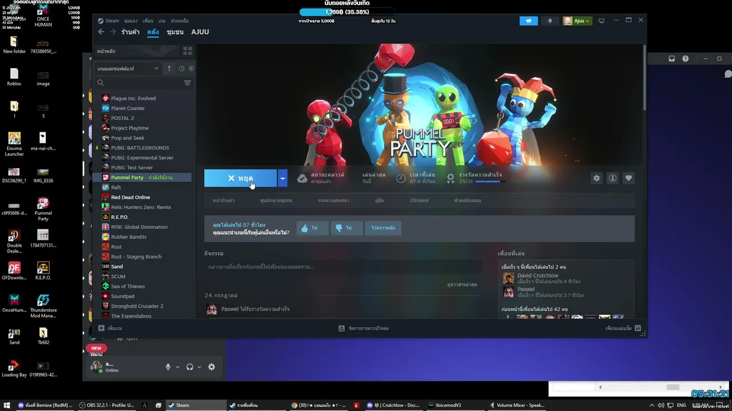Open AJUU profile in top navigation
Screen dimensions: 732x411
coord(200,32)
